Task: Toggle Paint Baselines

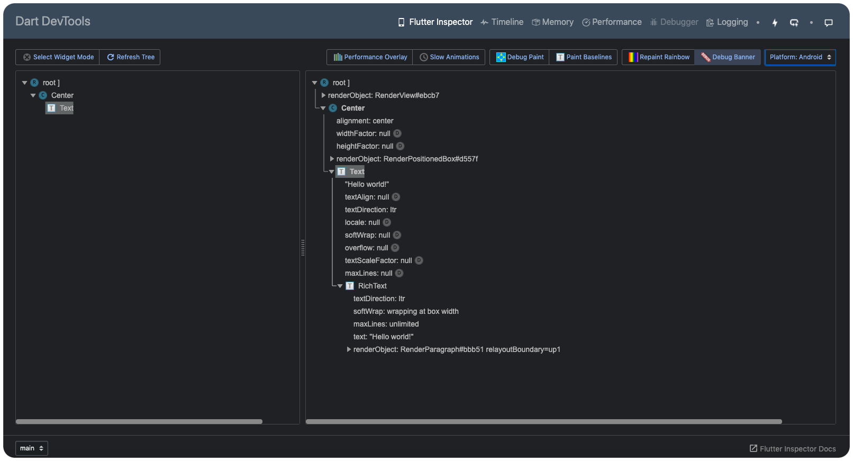Action: [x=583, y=57]
